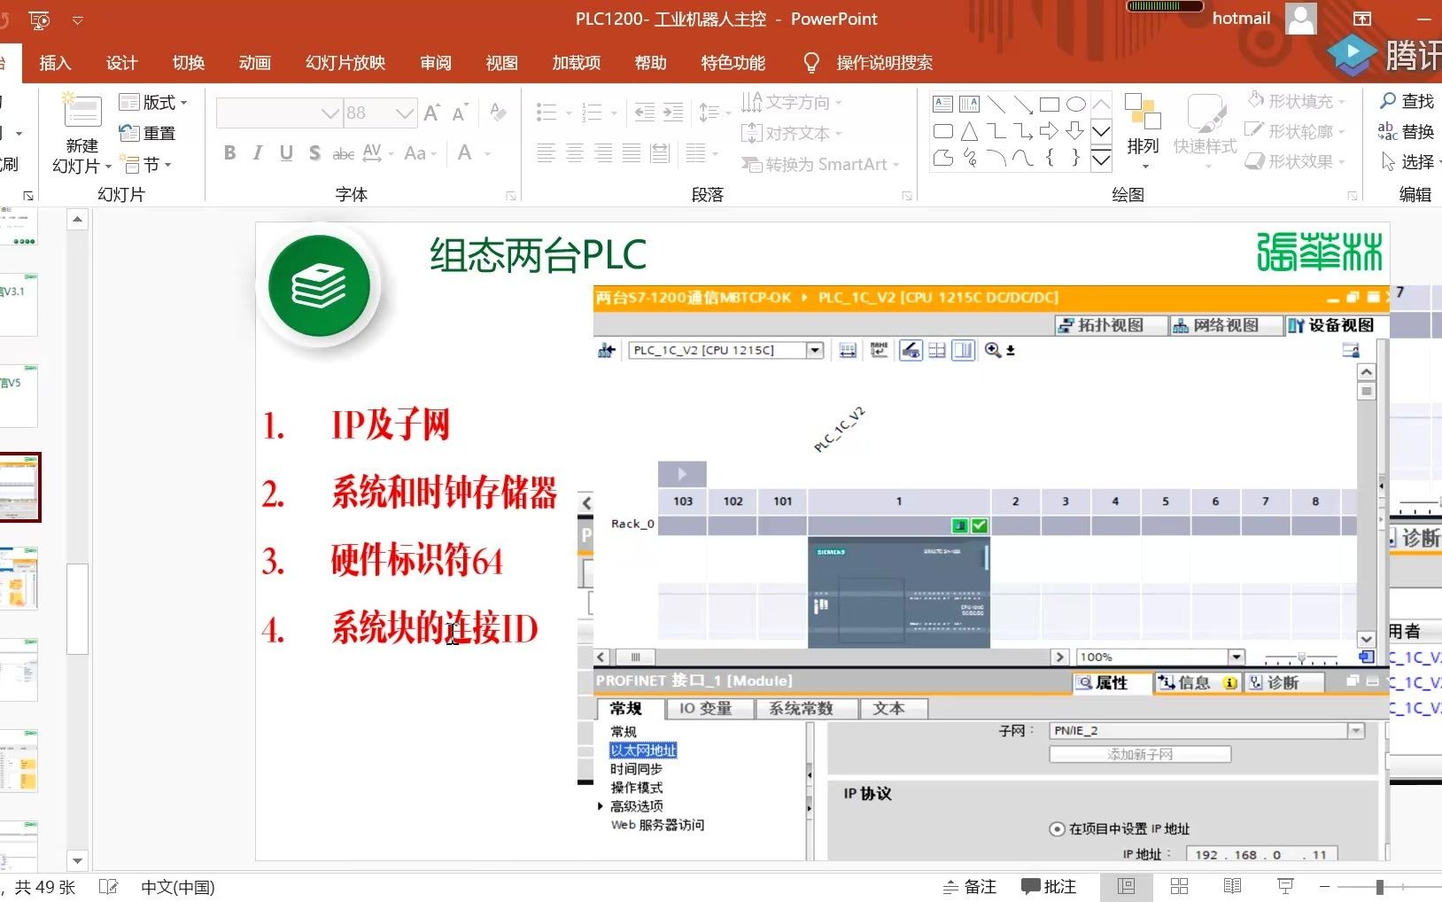The width and height of the screenshot is (1442, 902).
Task: Open Convert to SmartArt dropdown
Action: pyautogui.click(x=820, y=165)
